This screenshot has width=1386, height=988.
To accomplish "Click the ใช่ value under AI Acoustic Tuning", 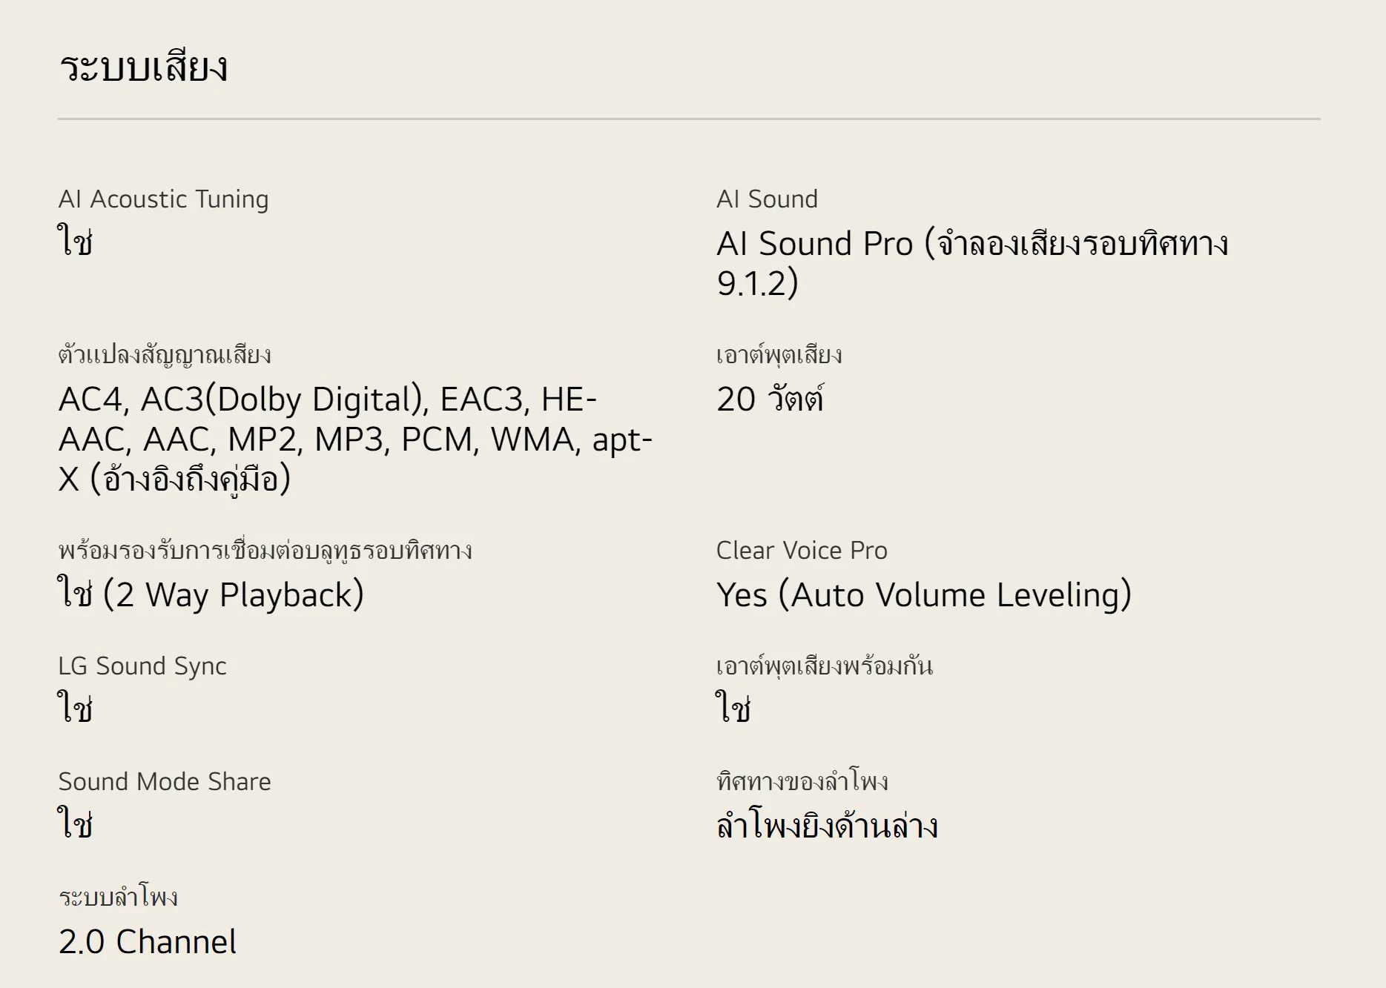I will click(75, 242).
